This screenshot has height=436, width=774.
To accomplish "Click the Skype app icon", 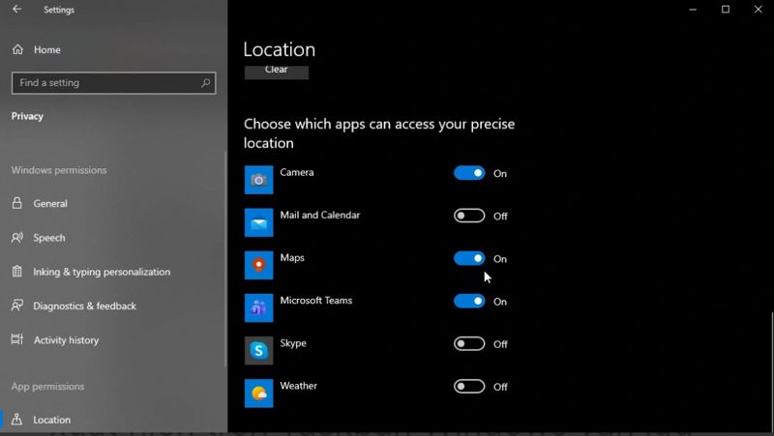I will (x=258, y=351).
